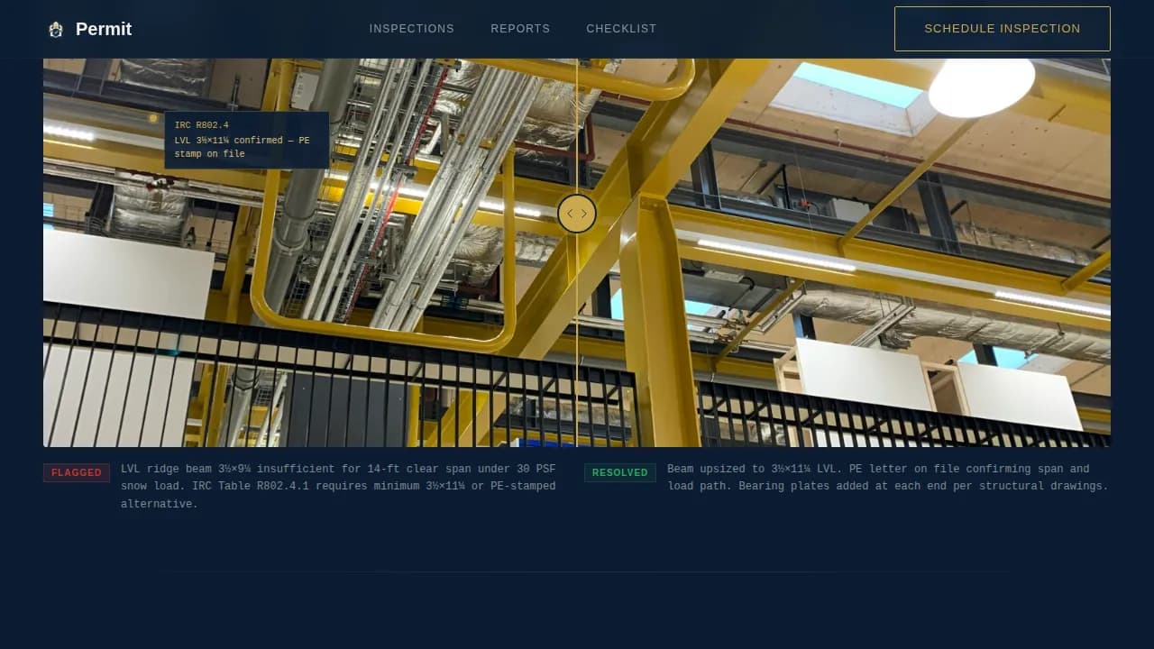The height and width of the screenshot is (649, 1154).
Task: Open the INSPECTIONS section
Action: coord(411,29)
